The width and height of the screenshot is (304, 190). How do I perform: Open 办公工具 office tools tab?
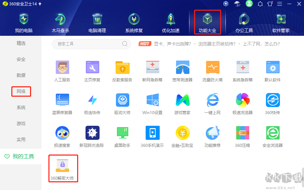coord(244,23)
